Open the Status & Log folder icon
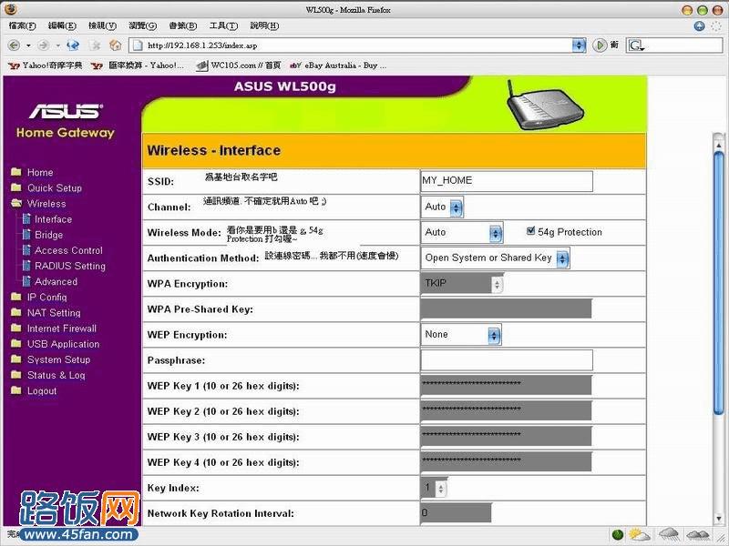This screenshot has height=546, width=729. tap(16, 375)
